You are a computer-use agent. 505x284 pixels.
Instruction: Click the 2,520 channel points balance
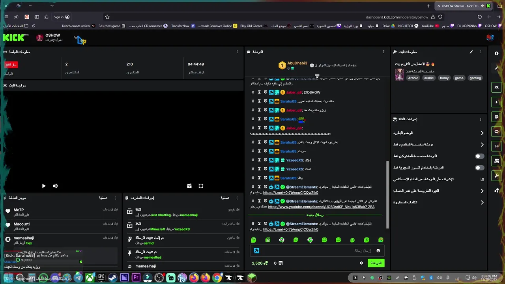coord(260,263)
